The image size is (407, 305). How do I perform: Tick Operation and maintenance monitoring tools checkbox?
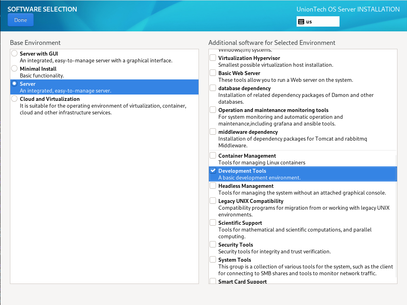tap(213, 110)
